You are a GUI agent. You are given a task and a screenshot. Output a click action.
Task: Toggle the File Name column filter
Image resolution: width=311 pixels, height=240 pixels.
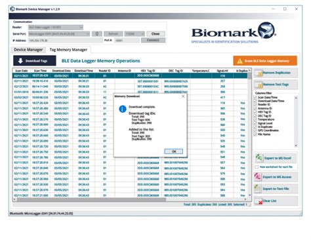[x=255, y=134]
